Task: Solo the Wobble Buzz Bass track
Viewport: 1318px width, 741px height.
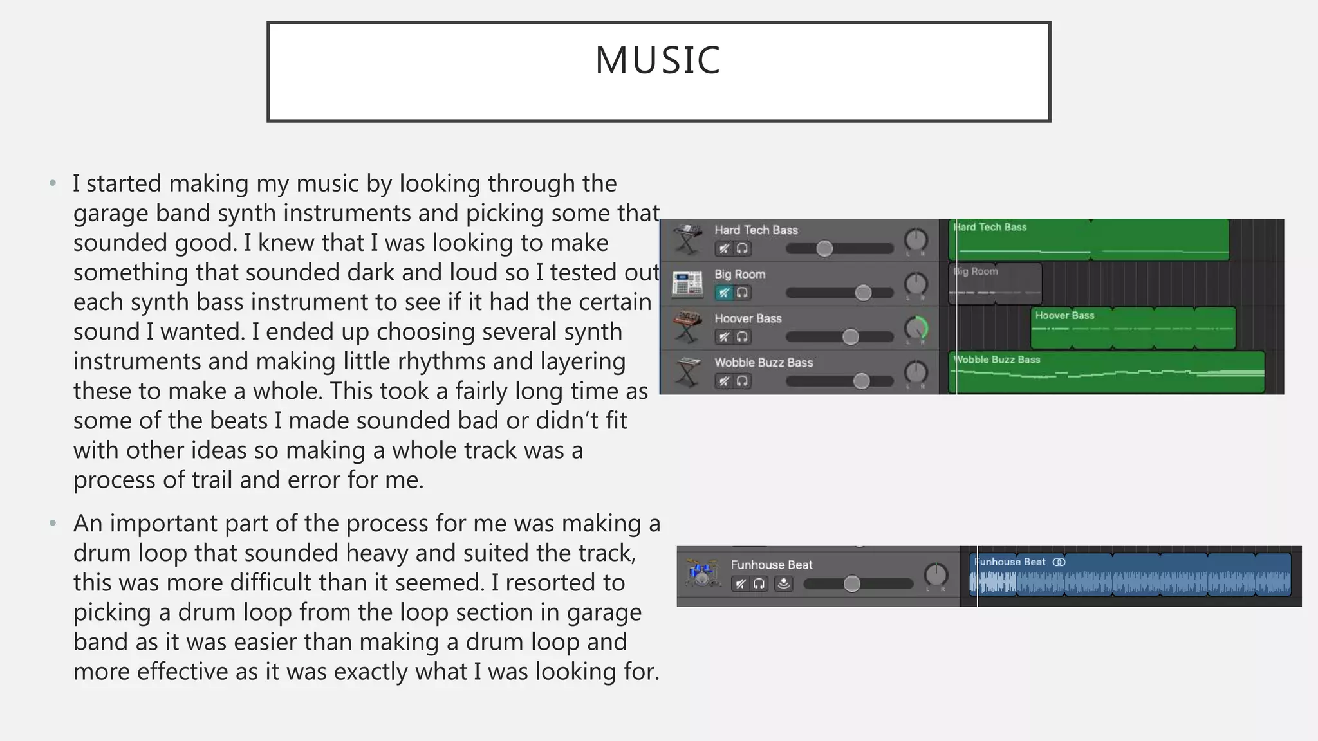Action: pos(743,381)
